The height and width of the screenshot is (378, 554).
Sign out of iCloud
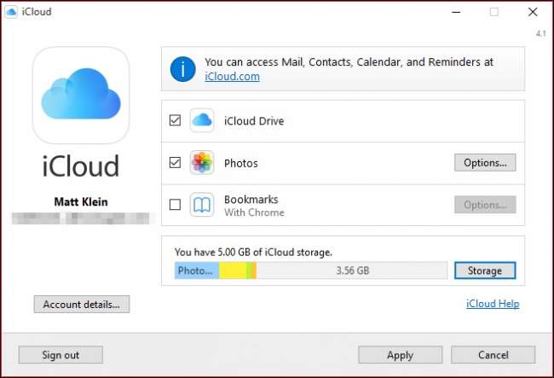(x=61, y=354)
